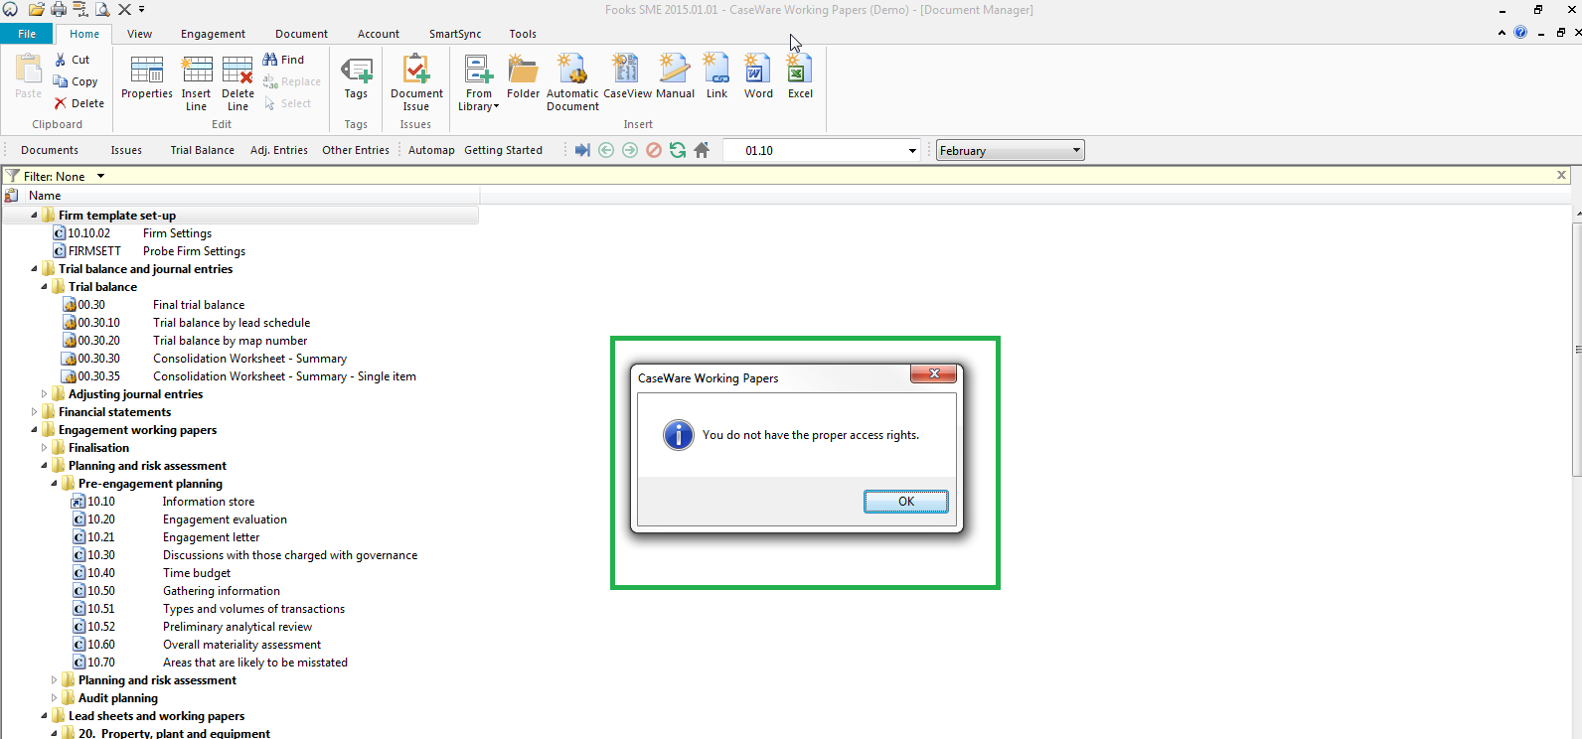Click the Other Entries toolbar button

(356, 151)
